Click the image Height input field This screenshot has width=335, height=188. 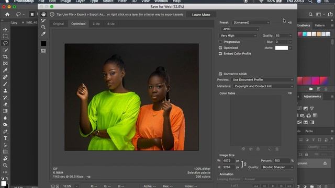tap(228, 167)
